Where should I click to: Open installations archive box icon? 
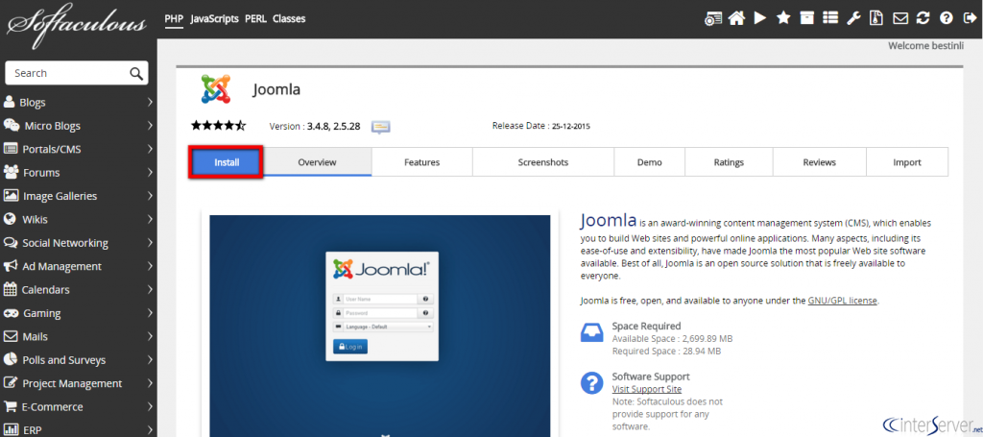[x=806, y=18]
